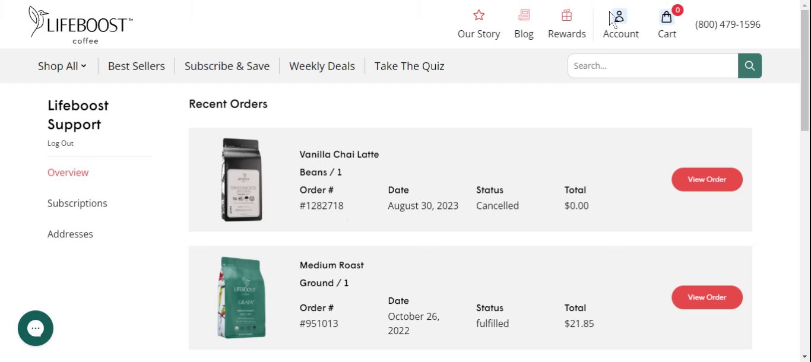Open the Weekly Deals page
This screenshot has height=362, width=811.
tap(322, 66)
